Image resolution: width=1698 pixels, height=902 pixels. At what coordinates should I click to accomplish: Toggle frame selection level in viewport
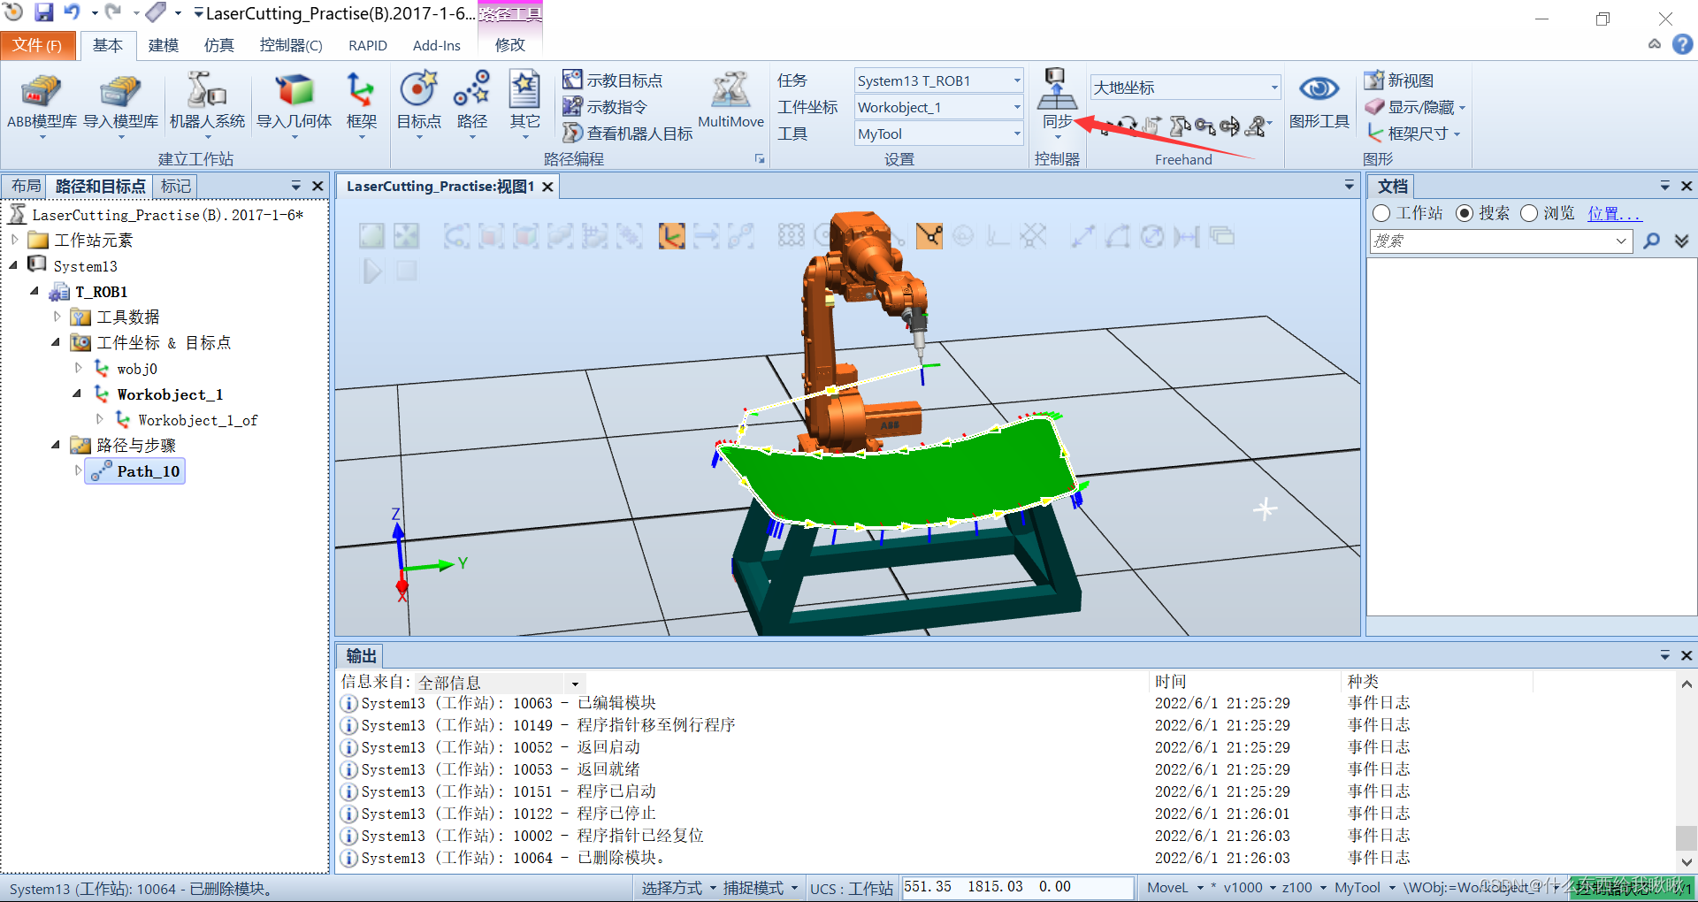click(x=671, y=236)
